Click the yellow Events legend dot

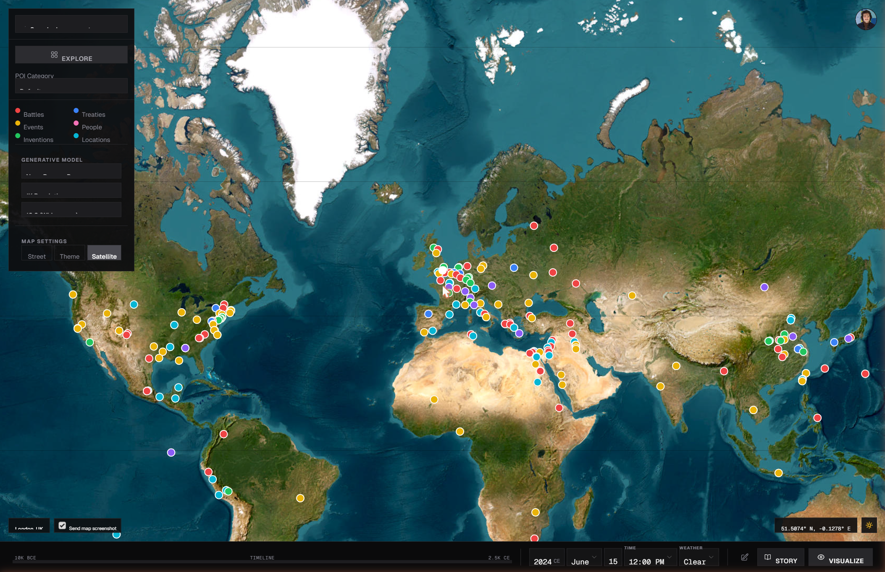(x=18, y=123)
